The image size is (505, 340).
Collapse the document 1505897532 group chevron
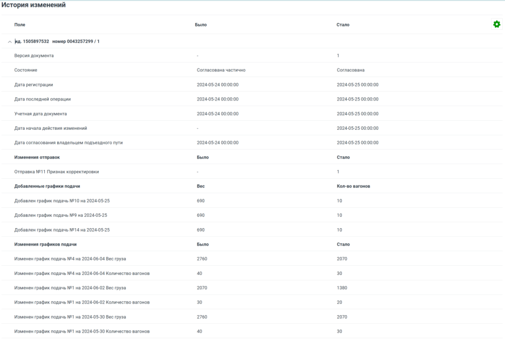[9, 42]
